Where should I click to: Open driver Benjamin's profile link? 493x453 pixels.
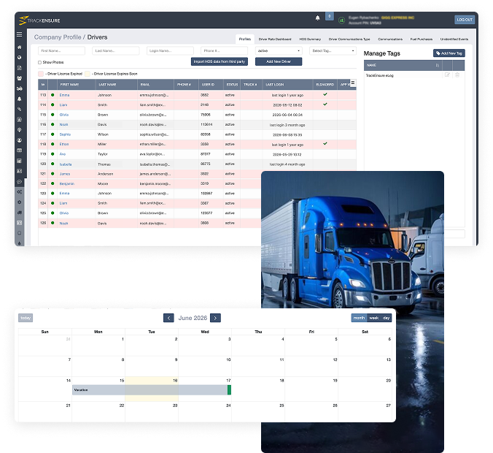point(67,183)
